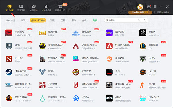The height and width of the screenshot is (108, 173).
Task: Click the user avatar in header
Action: pos(140,7)
